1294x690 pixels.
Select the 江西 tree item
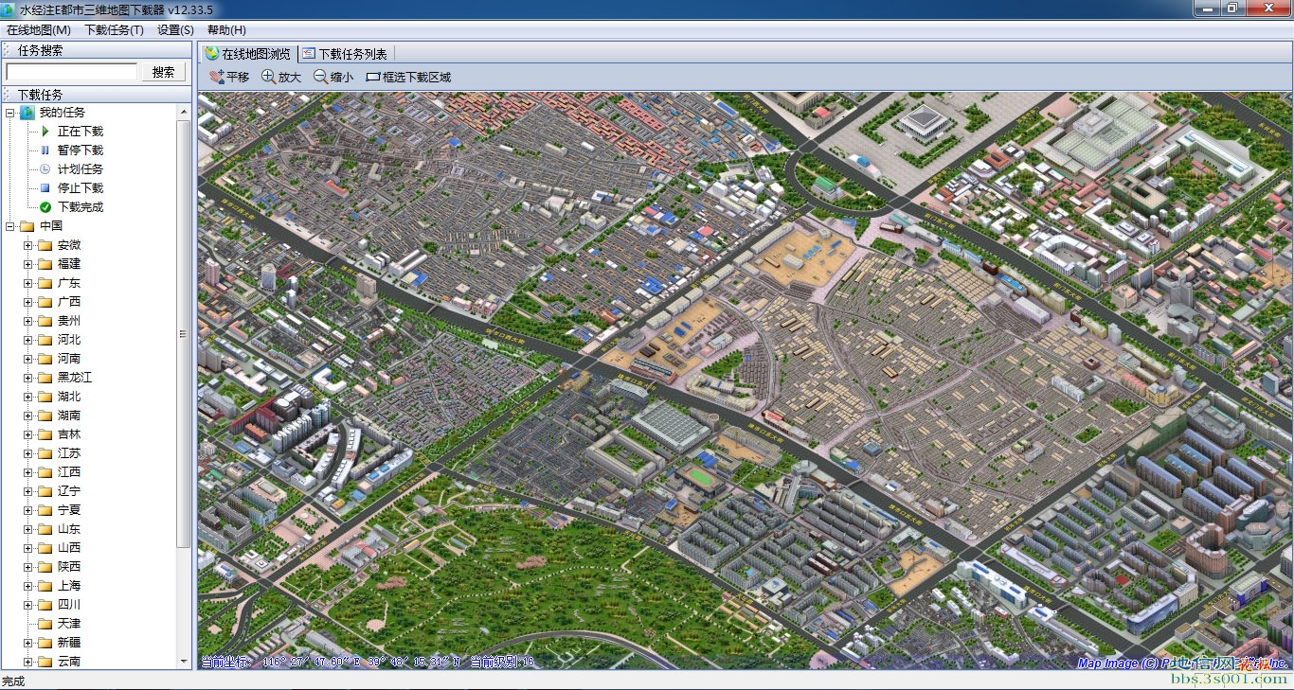pos(69,472)
